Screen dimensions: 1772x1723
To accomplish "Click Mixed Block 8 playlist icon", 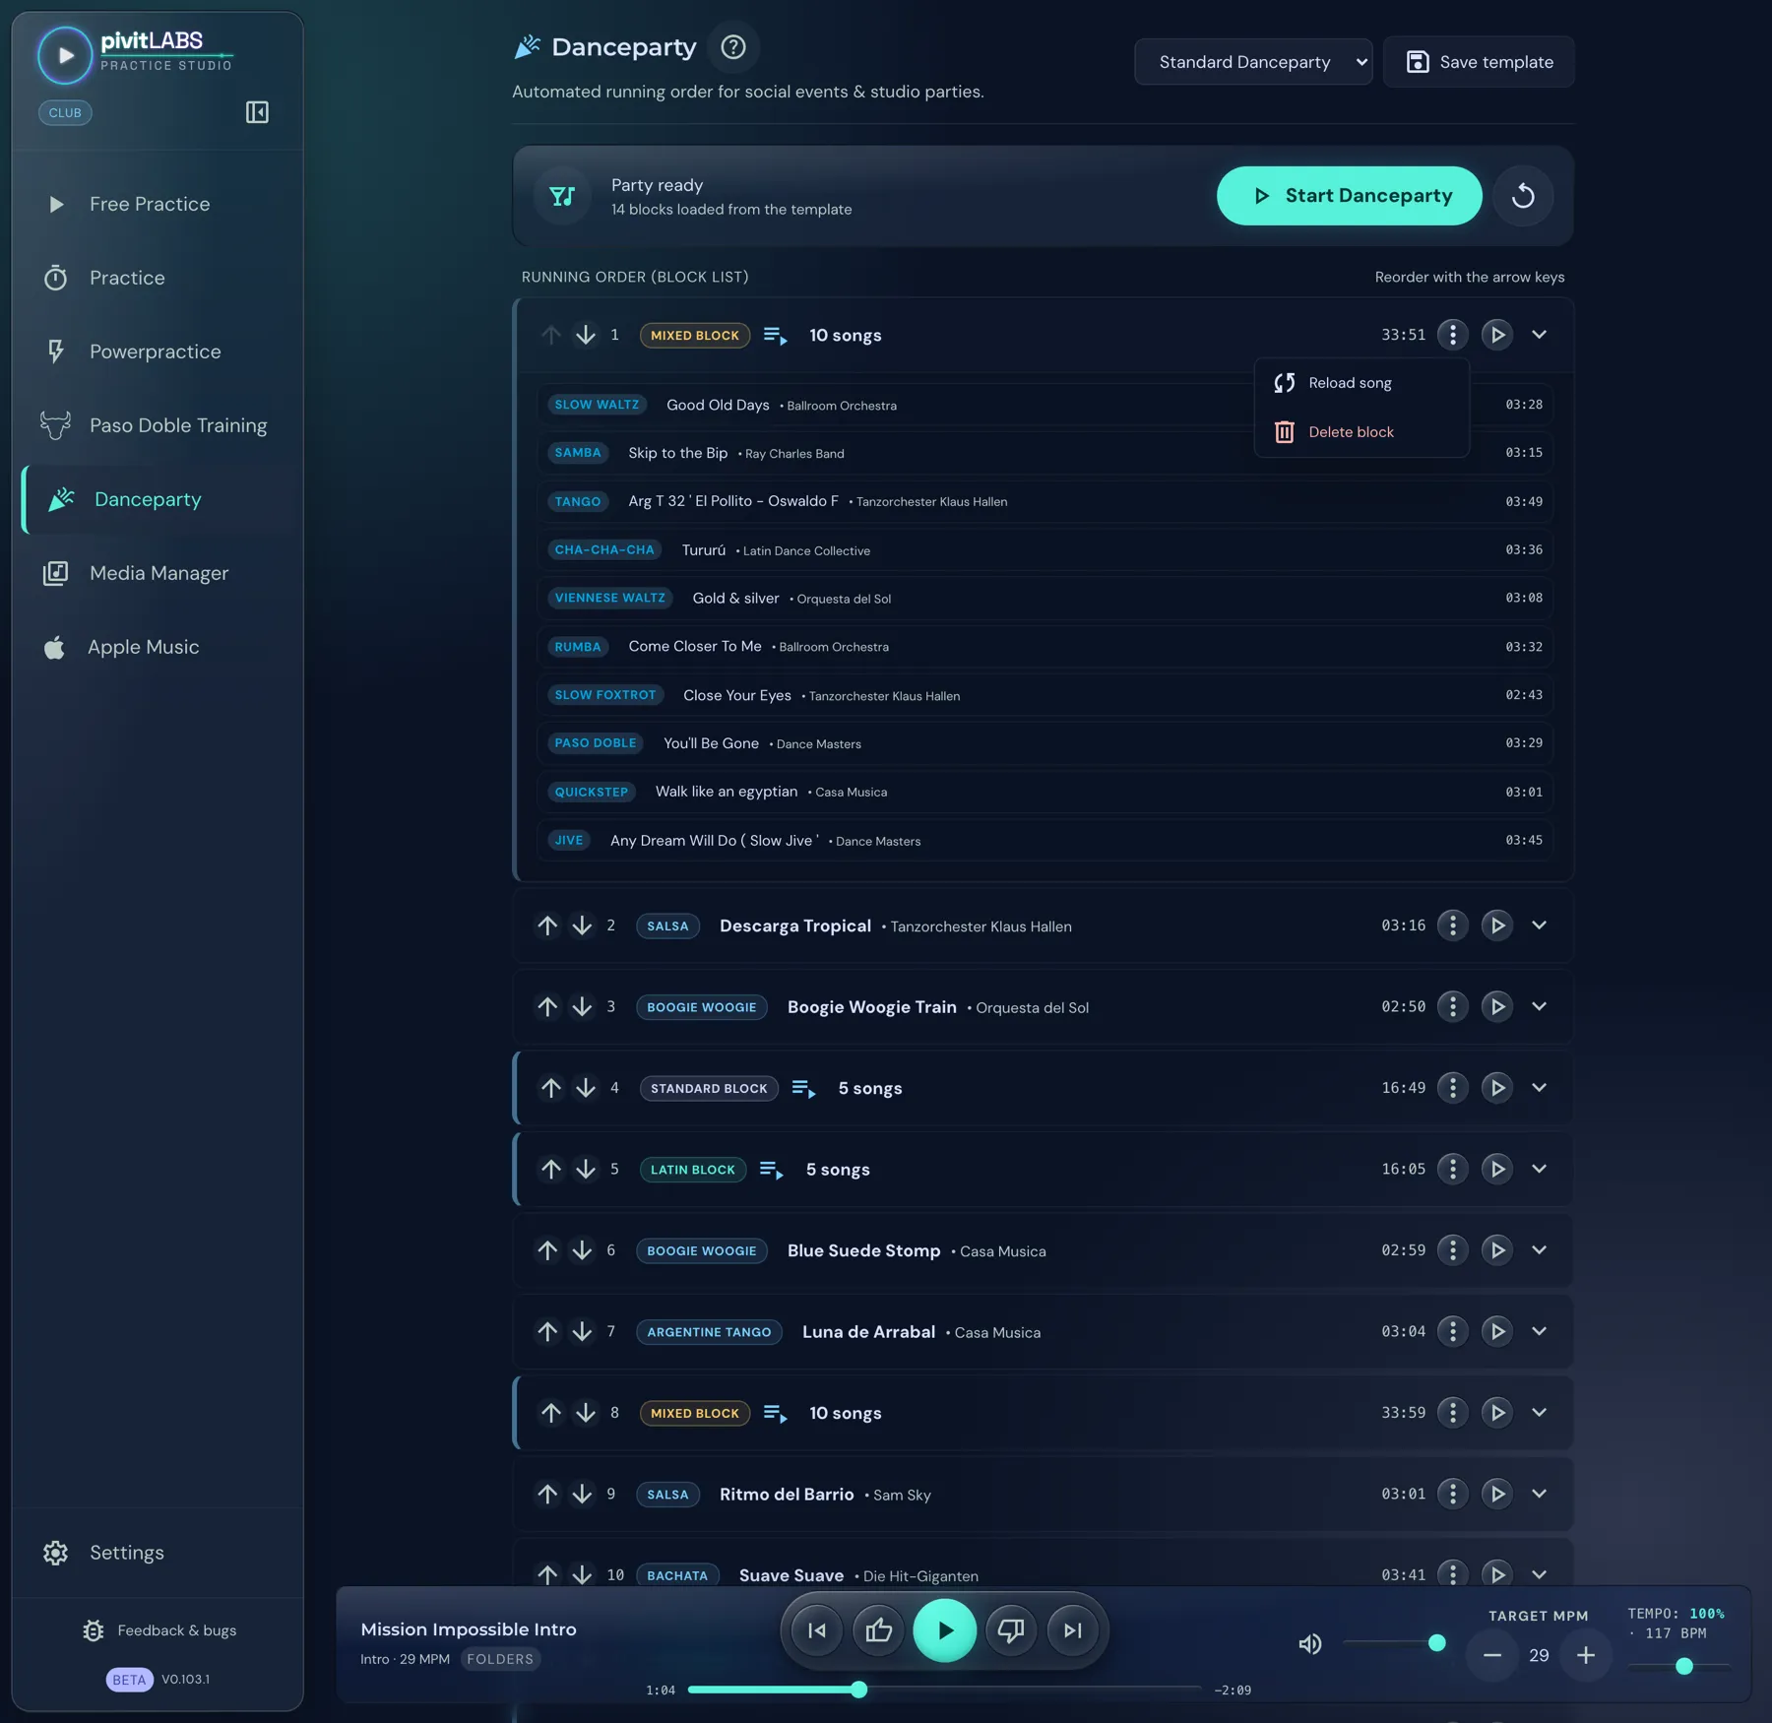I will click(775, 1414).
